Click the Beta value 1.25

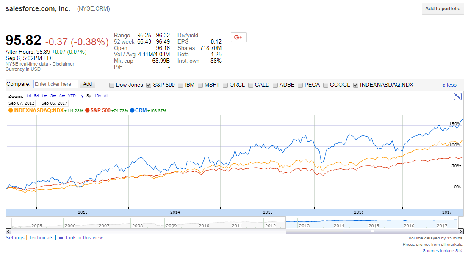click(216, 55)
